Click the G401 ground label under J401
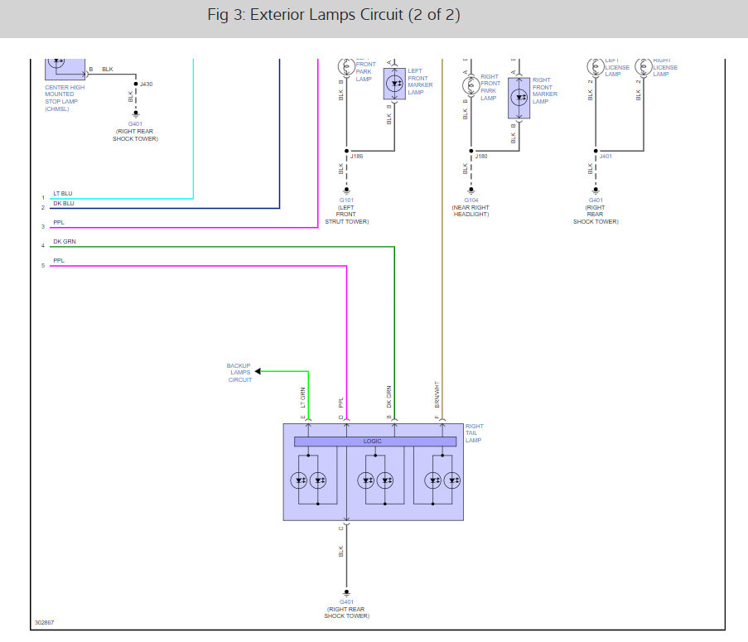 (x=596, y=200)
